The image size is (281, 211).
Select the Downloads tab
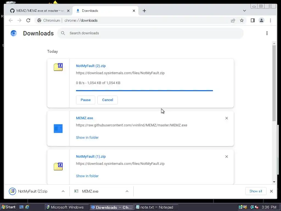pyautogui.click(x=105, y=11)
